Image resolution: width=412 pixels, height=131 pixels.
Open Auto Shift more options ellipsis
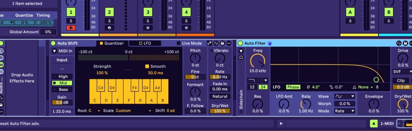click(x=229, y=43)
